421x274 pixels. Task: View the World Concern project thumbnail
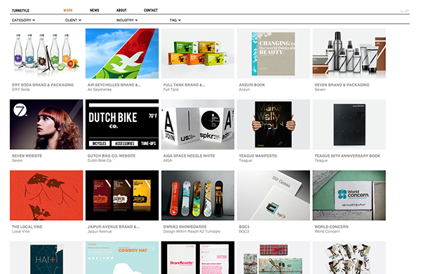click(x=349, y=196)
